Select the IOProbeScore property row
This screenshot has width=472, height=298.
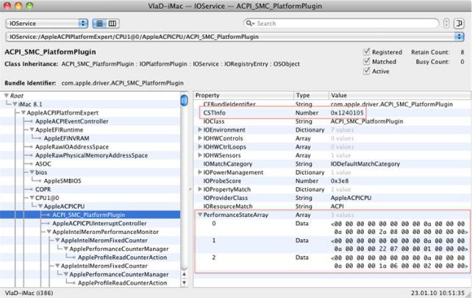[x=332, y=181]
